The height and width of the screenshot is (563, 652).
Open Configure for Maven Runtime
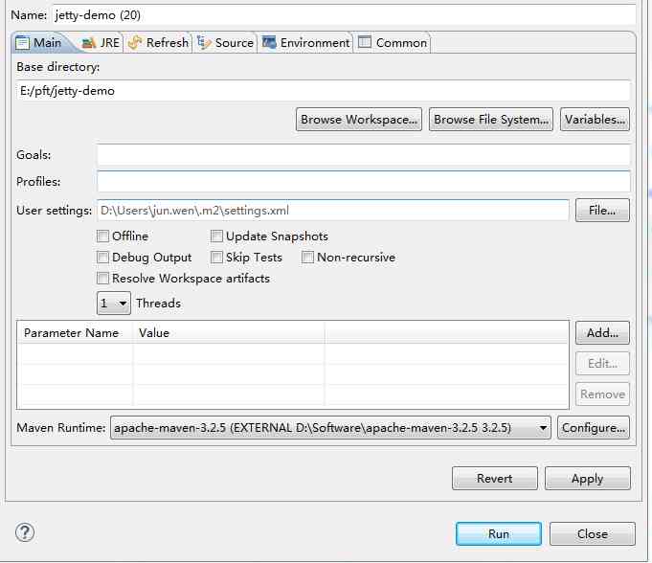point(594,428)
